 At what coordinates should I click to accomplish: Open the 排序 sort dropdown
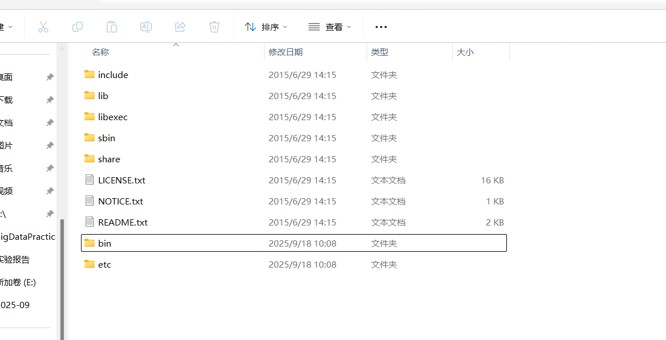point(265,26)
